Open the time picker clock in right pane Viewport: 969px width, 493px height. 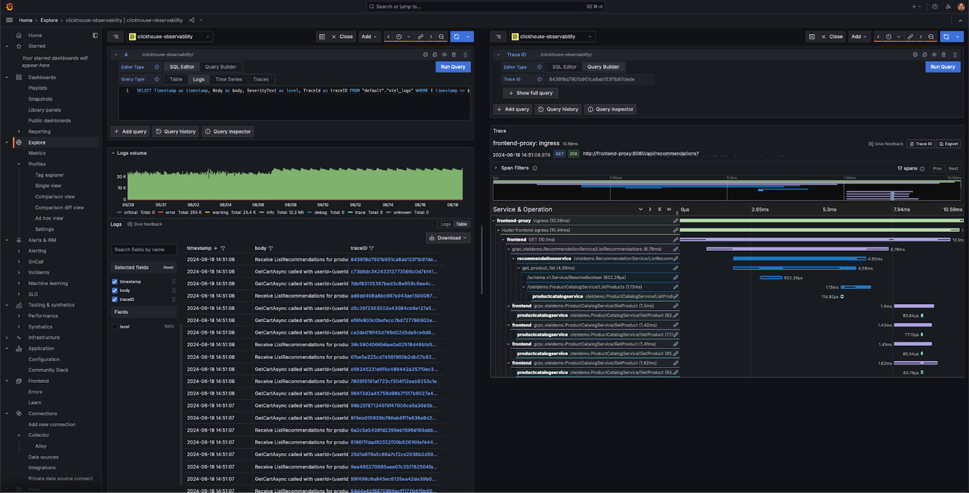click(888, 37)
